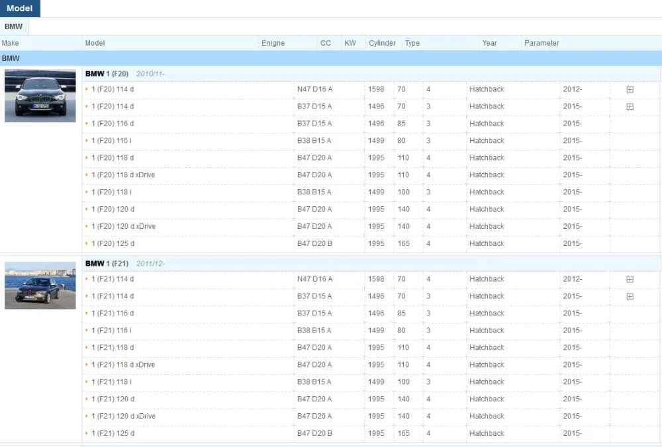The height and width of the screenshot is (447, 662).
Task: Click date 2011/12- beside BMW 1 (F21)
Action: [150, 264]
